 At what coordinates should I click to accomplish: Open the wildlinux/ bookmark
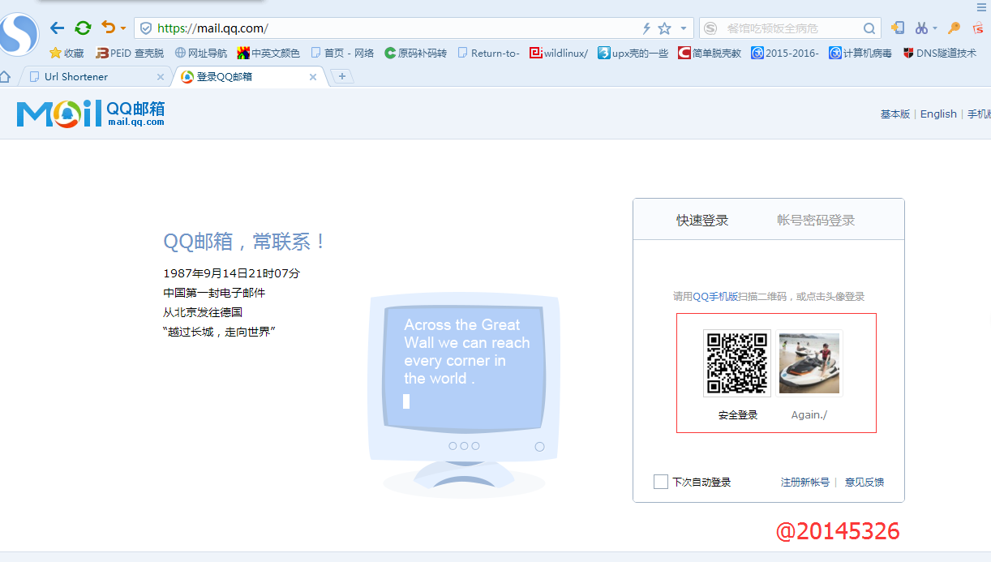click(x=559, y=53)
